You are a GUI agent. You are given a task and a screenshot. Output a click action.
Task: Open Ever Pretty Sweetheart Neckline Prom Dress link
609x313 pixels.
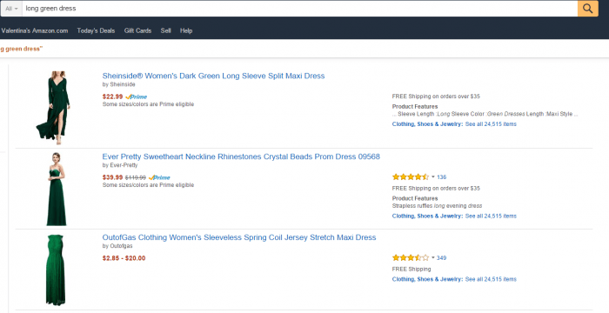241,156
